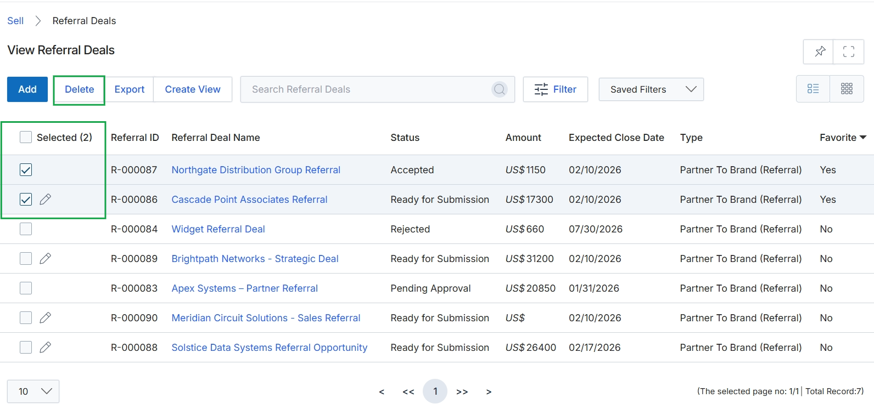Click Create View button
Viewport: 874px width, 415px height.
coord(193,89)
